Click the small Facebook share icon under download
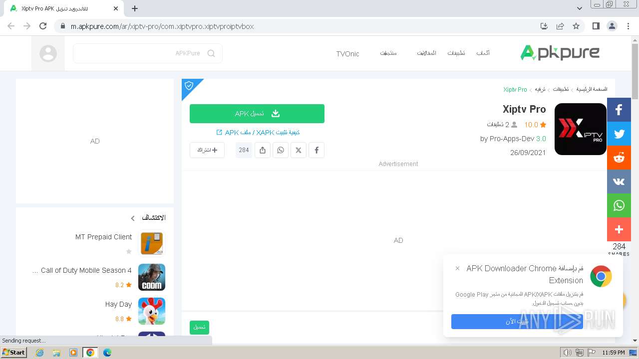Image resolution: width=639 pixels, height=359 pixels. [x=317, y=150]
